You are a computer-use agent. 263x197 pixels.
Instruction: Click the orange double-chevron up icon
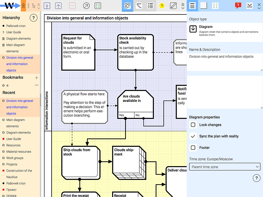[x=23, y=6]
